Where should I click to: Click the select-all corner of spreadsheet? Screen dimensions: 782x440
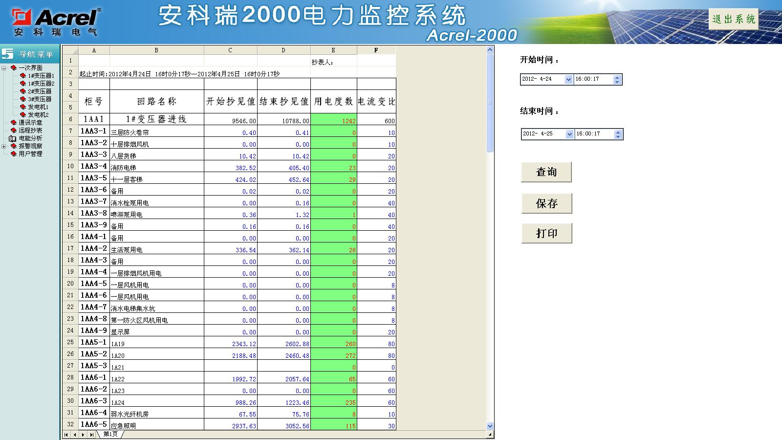coord(70,50)
